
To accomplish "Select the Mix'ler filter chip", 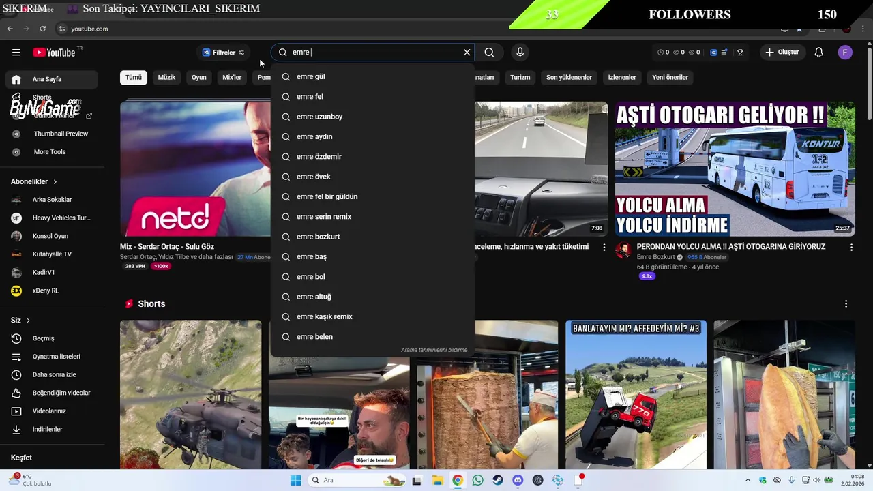I will pos(232,77).
